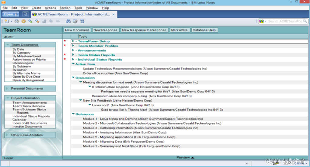
Task: Expand the Preview pane bar
Action: 185,158
